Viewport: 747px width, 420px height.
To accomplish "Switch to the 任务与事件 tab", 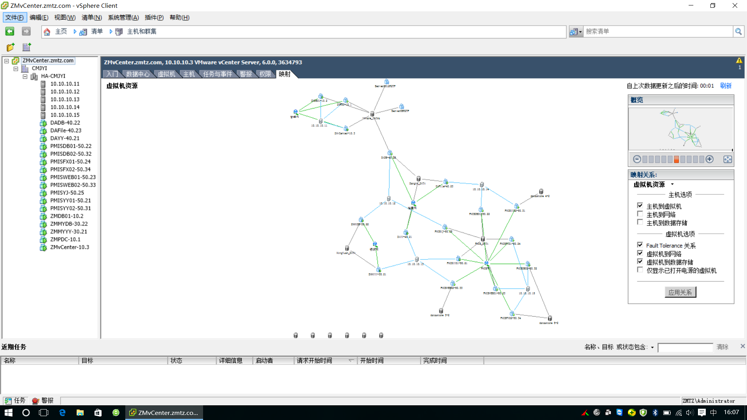I will [x=217, y=74].
